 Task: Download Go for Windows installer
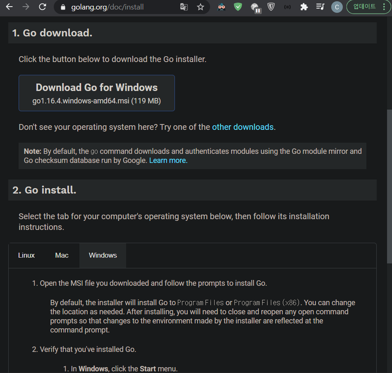tap(97, 93)
